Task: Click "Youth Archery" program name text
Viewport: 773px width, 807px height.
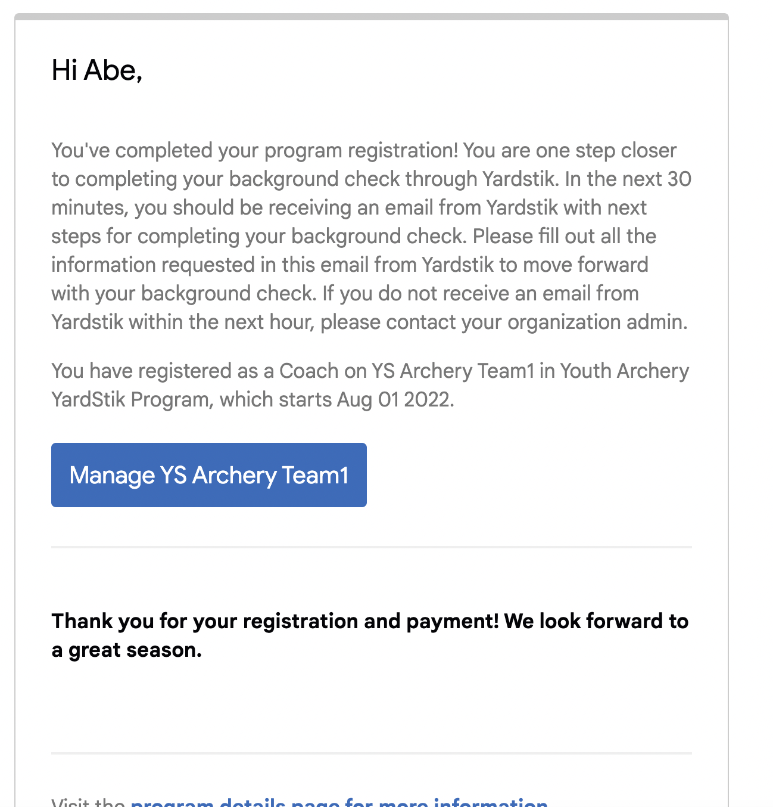Action: point(624,371)
